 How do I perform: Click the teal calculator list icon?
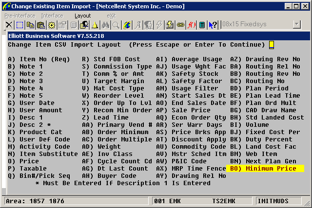coord(202,25)
